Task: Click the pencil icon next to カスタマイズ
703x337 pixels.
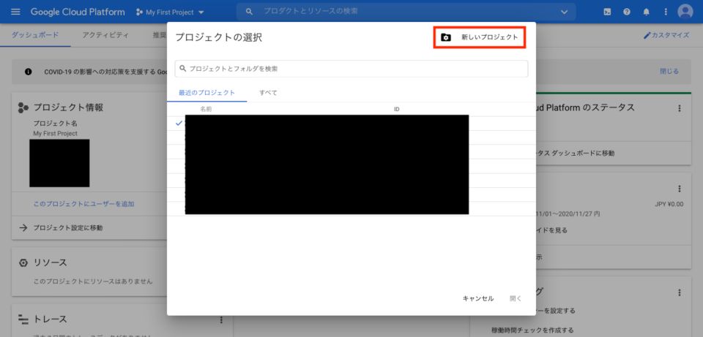Action: (x=647, y=35)
